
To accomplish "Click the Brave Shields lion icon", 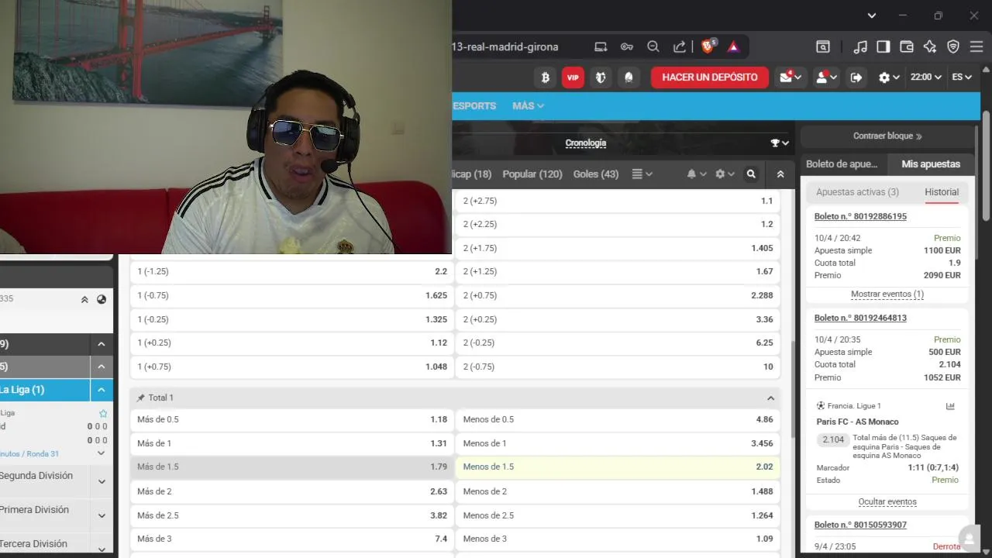I will coord(708,46).
